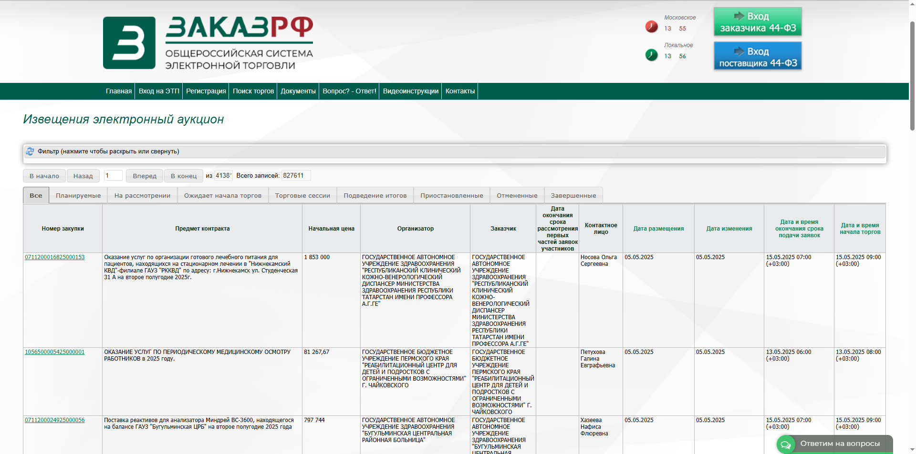This screenshot has width=916, height=454.
Task: Open purchase 0711200016825000153
Action: (x=54, y=257)
